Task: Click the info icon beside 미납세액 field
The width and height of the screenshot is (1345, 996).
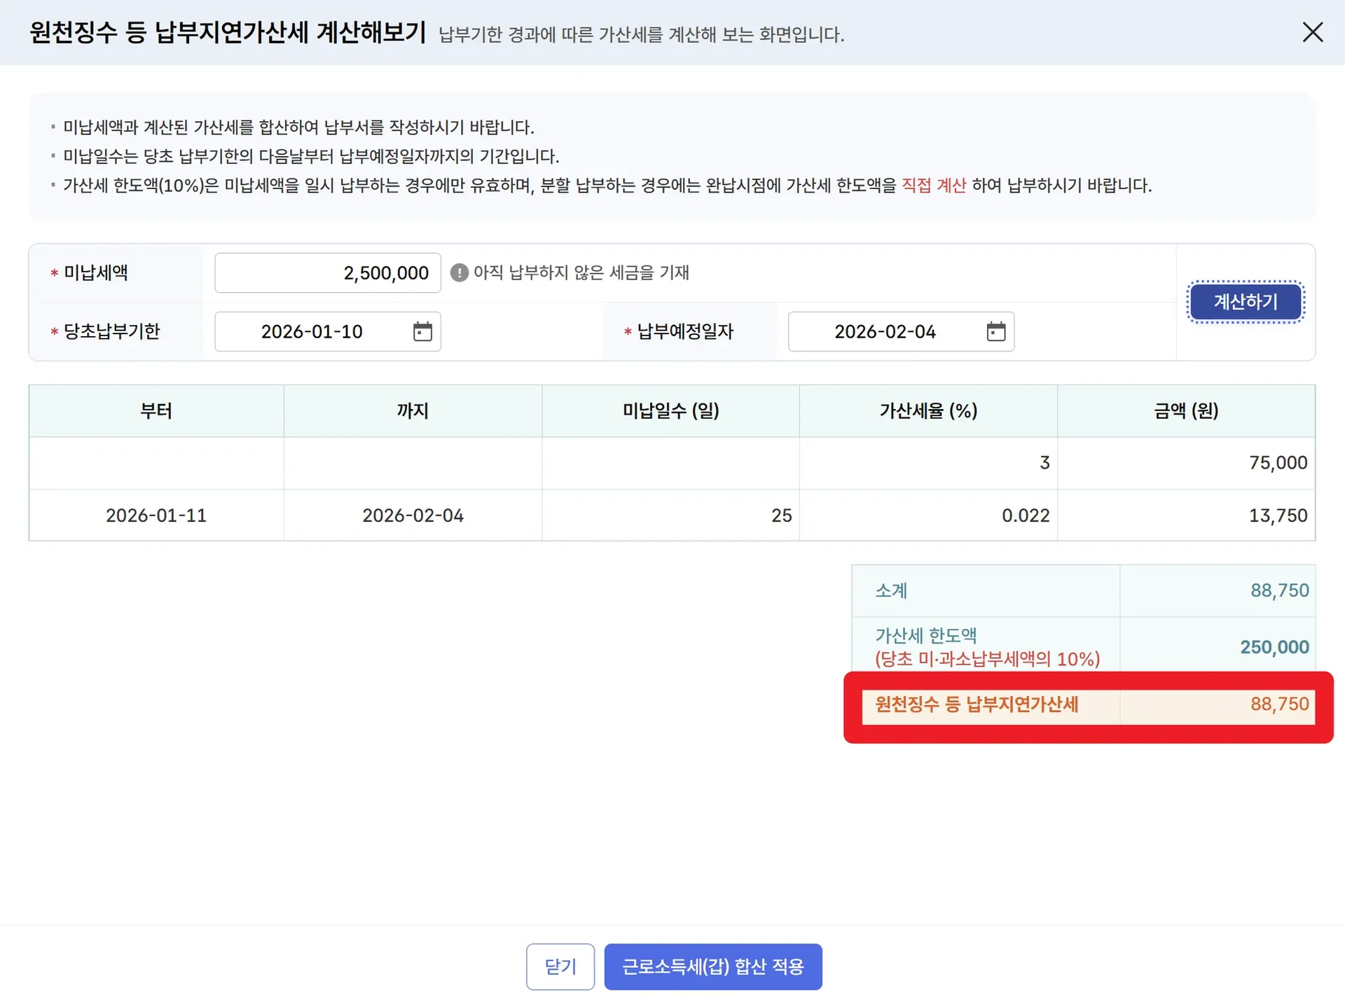Action: click(459, 272)
